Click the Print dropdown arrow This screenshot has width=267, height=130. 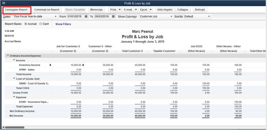[x=119, y=10]
